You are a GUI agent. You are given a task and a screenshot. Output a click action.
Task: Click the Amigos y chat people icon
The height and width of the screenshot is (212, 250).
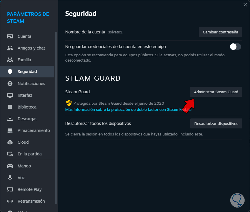(10, 48)
